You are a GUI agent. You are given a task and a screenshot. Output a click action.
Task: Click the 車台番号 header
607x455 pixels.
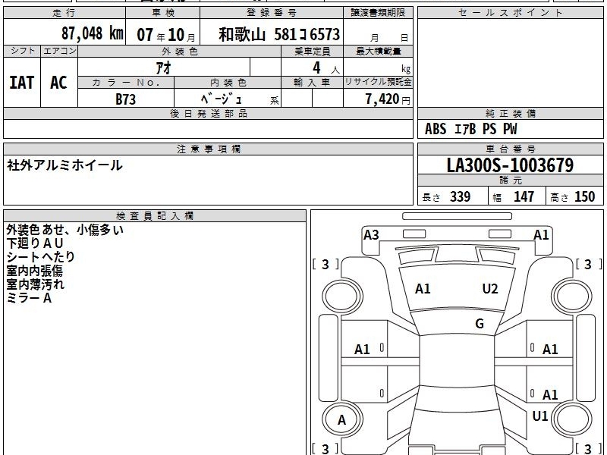(x=510, y=149)
